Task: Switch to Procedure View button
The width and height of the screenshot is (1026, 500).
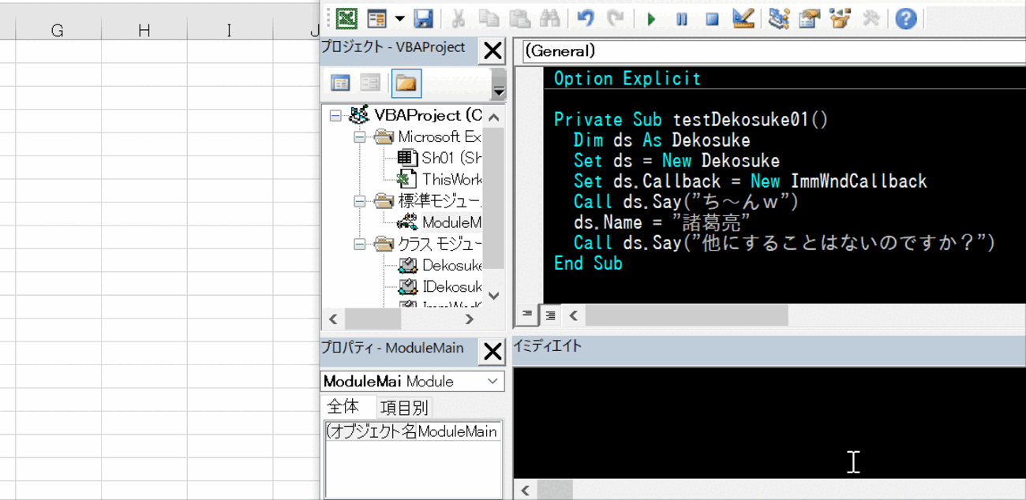Action: coord(527,315)
